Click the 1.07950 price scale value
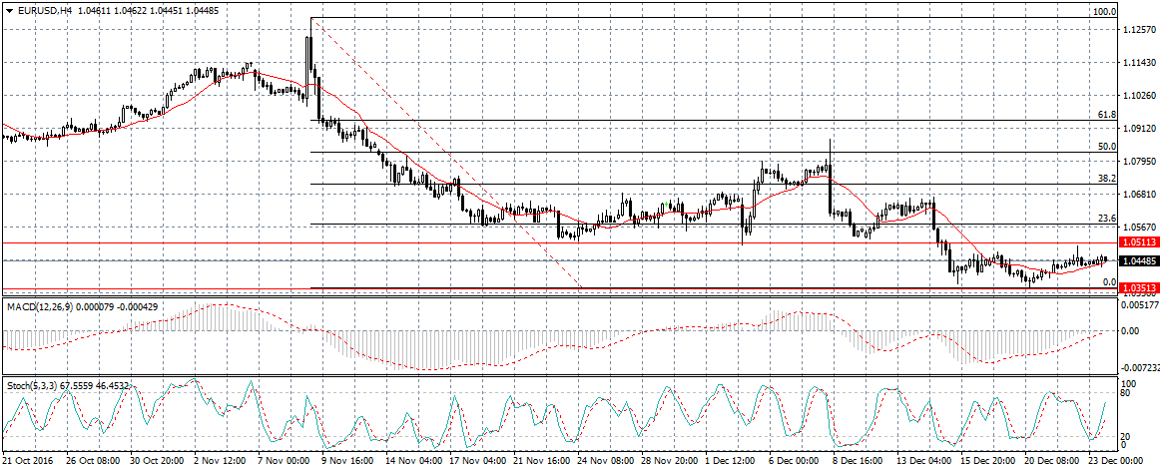 pyautogui.click(x=1139, y=161)
